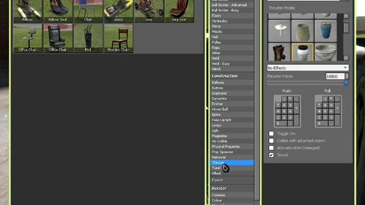This screenshot has width=365, height=205.
Task: Enable the Toggle On checkbox
Action: (x=271, y=134)
